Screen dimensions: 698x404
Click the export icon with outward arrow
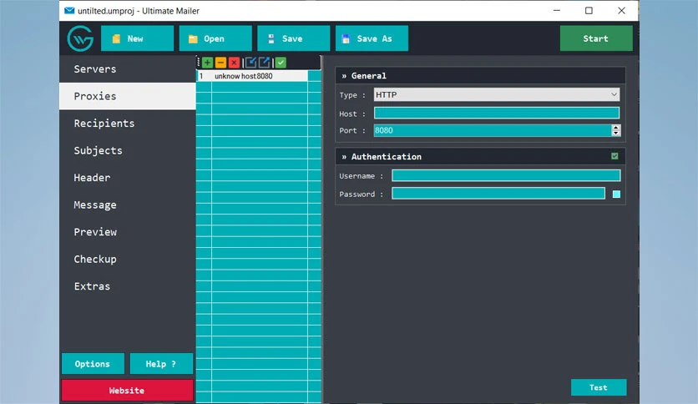pyautogui.click(x=264, y=63)
